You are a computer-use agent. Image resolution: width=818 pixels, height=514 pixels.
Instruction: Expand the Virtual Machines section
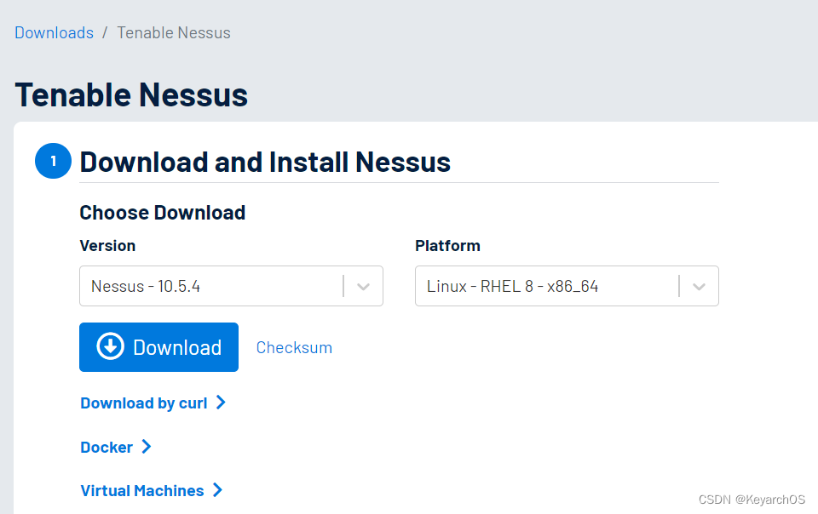point(141,490)
